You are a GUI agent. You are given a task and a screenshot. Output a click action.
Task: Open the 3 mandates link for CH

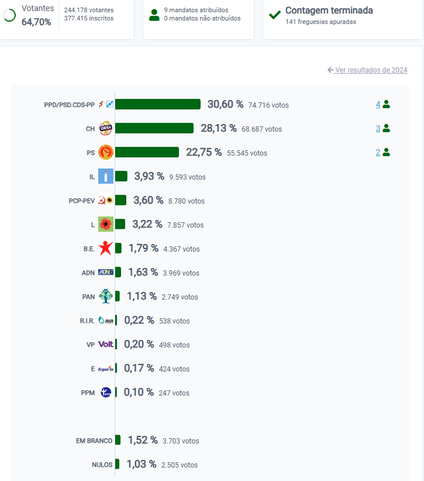[378, 128]
